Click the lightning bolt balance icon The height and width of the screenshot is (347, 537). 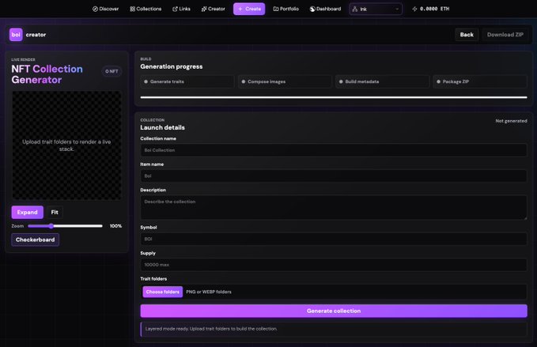(x=414, y=9)
